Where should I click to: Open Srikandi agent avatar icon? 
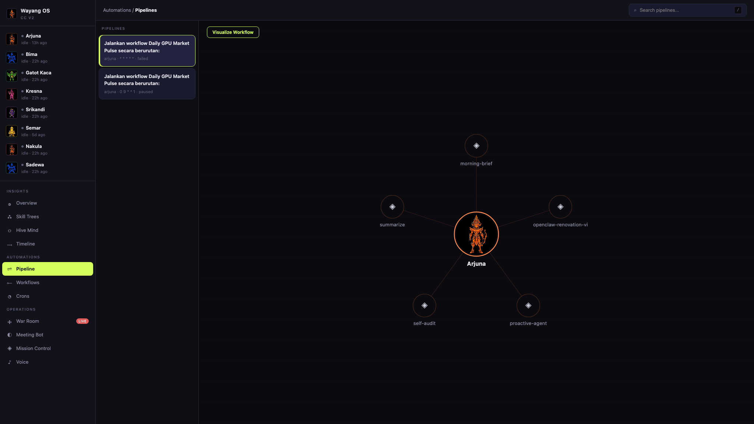tap(12, 113)
